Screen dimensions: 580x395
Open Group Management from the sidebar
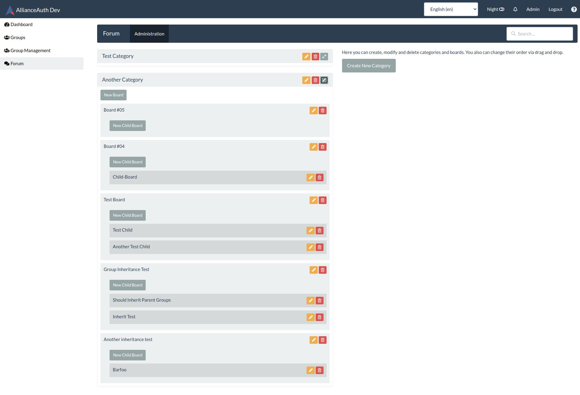coord(30,50)
